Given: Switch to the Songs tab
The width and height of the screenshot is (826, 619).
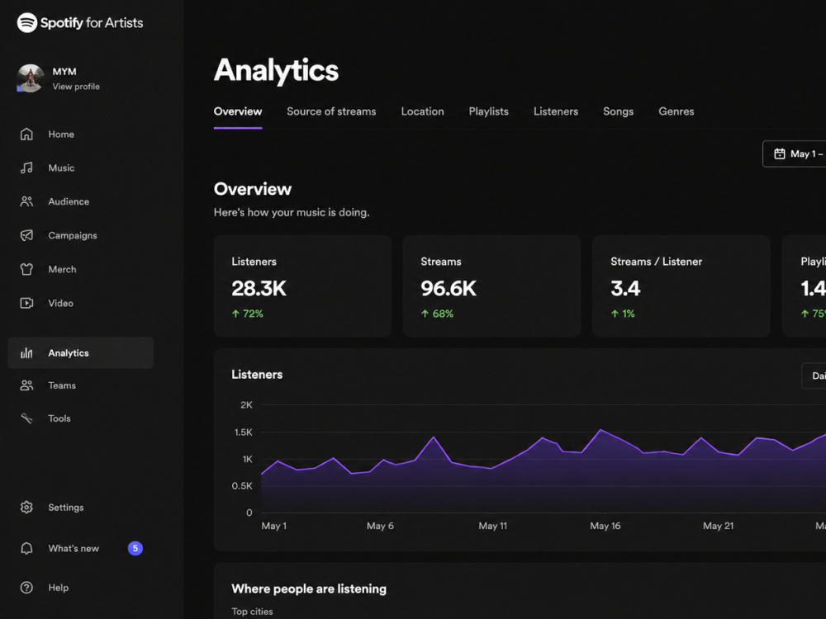Looking at the screenshot, I should 619,111.
